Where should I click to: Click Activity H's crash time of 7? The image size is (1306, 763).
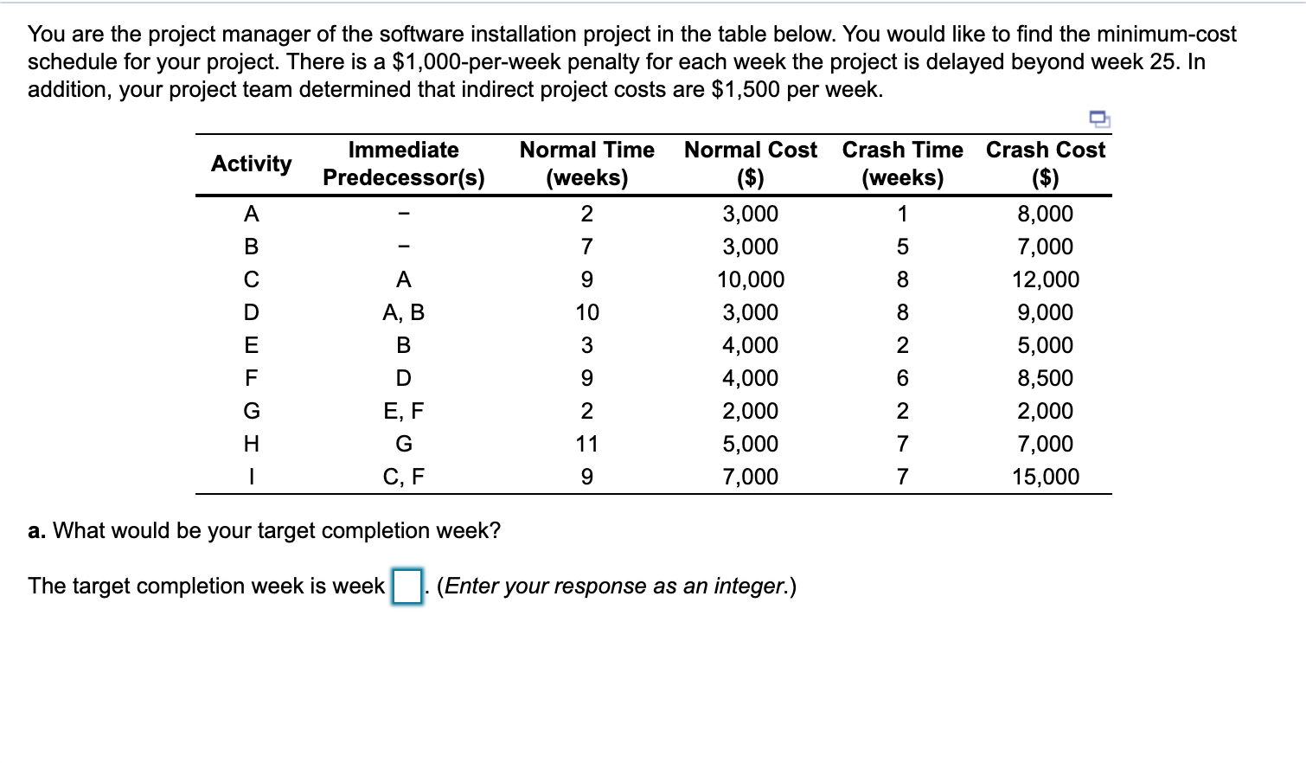[902, 444]
